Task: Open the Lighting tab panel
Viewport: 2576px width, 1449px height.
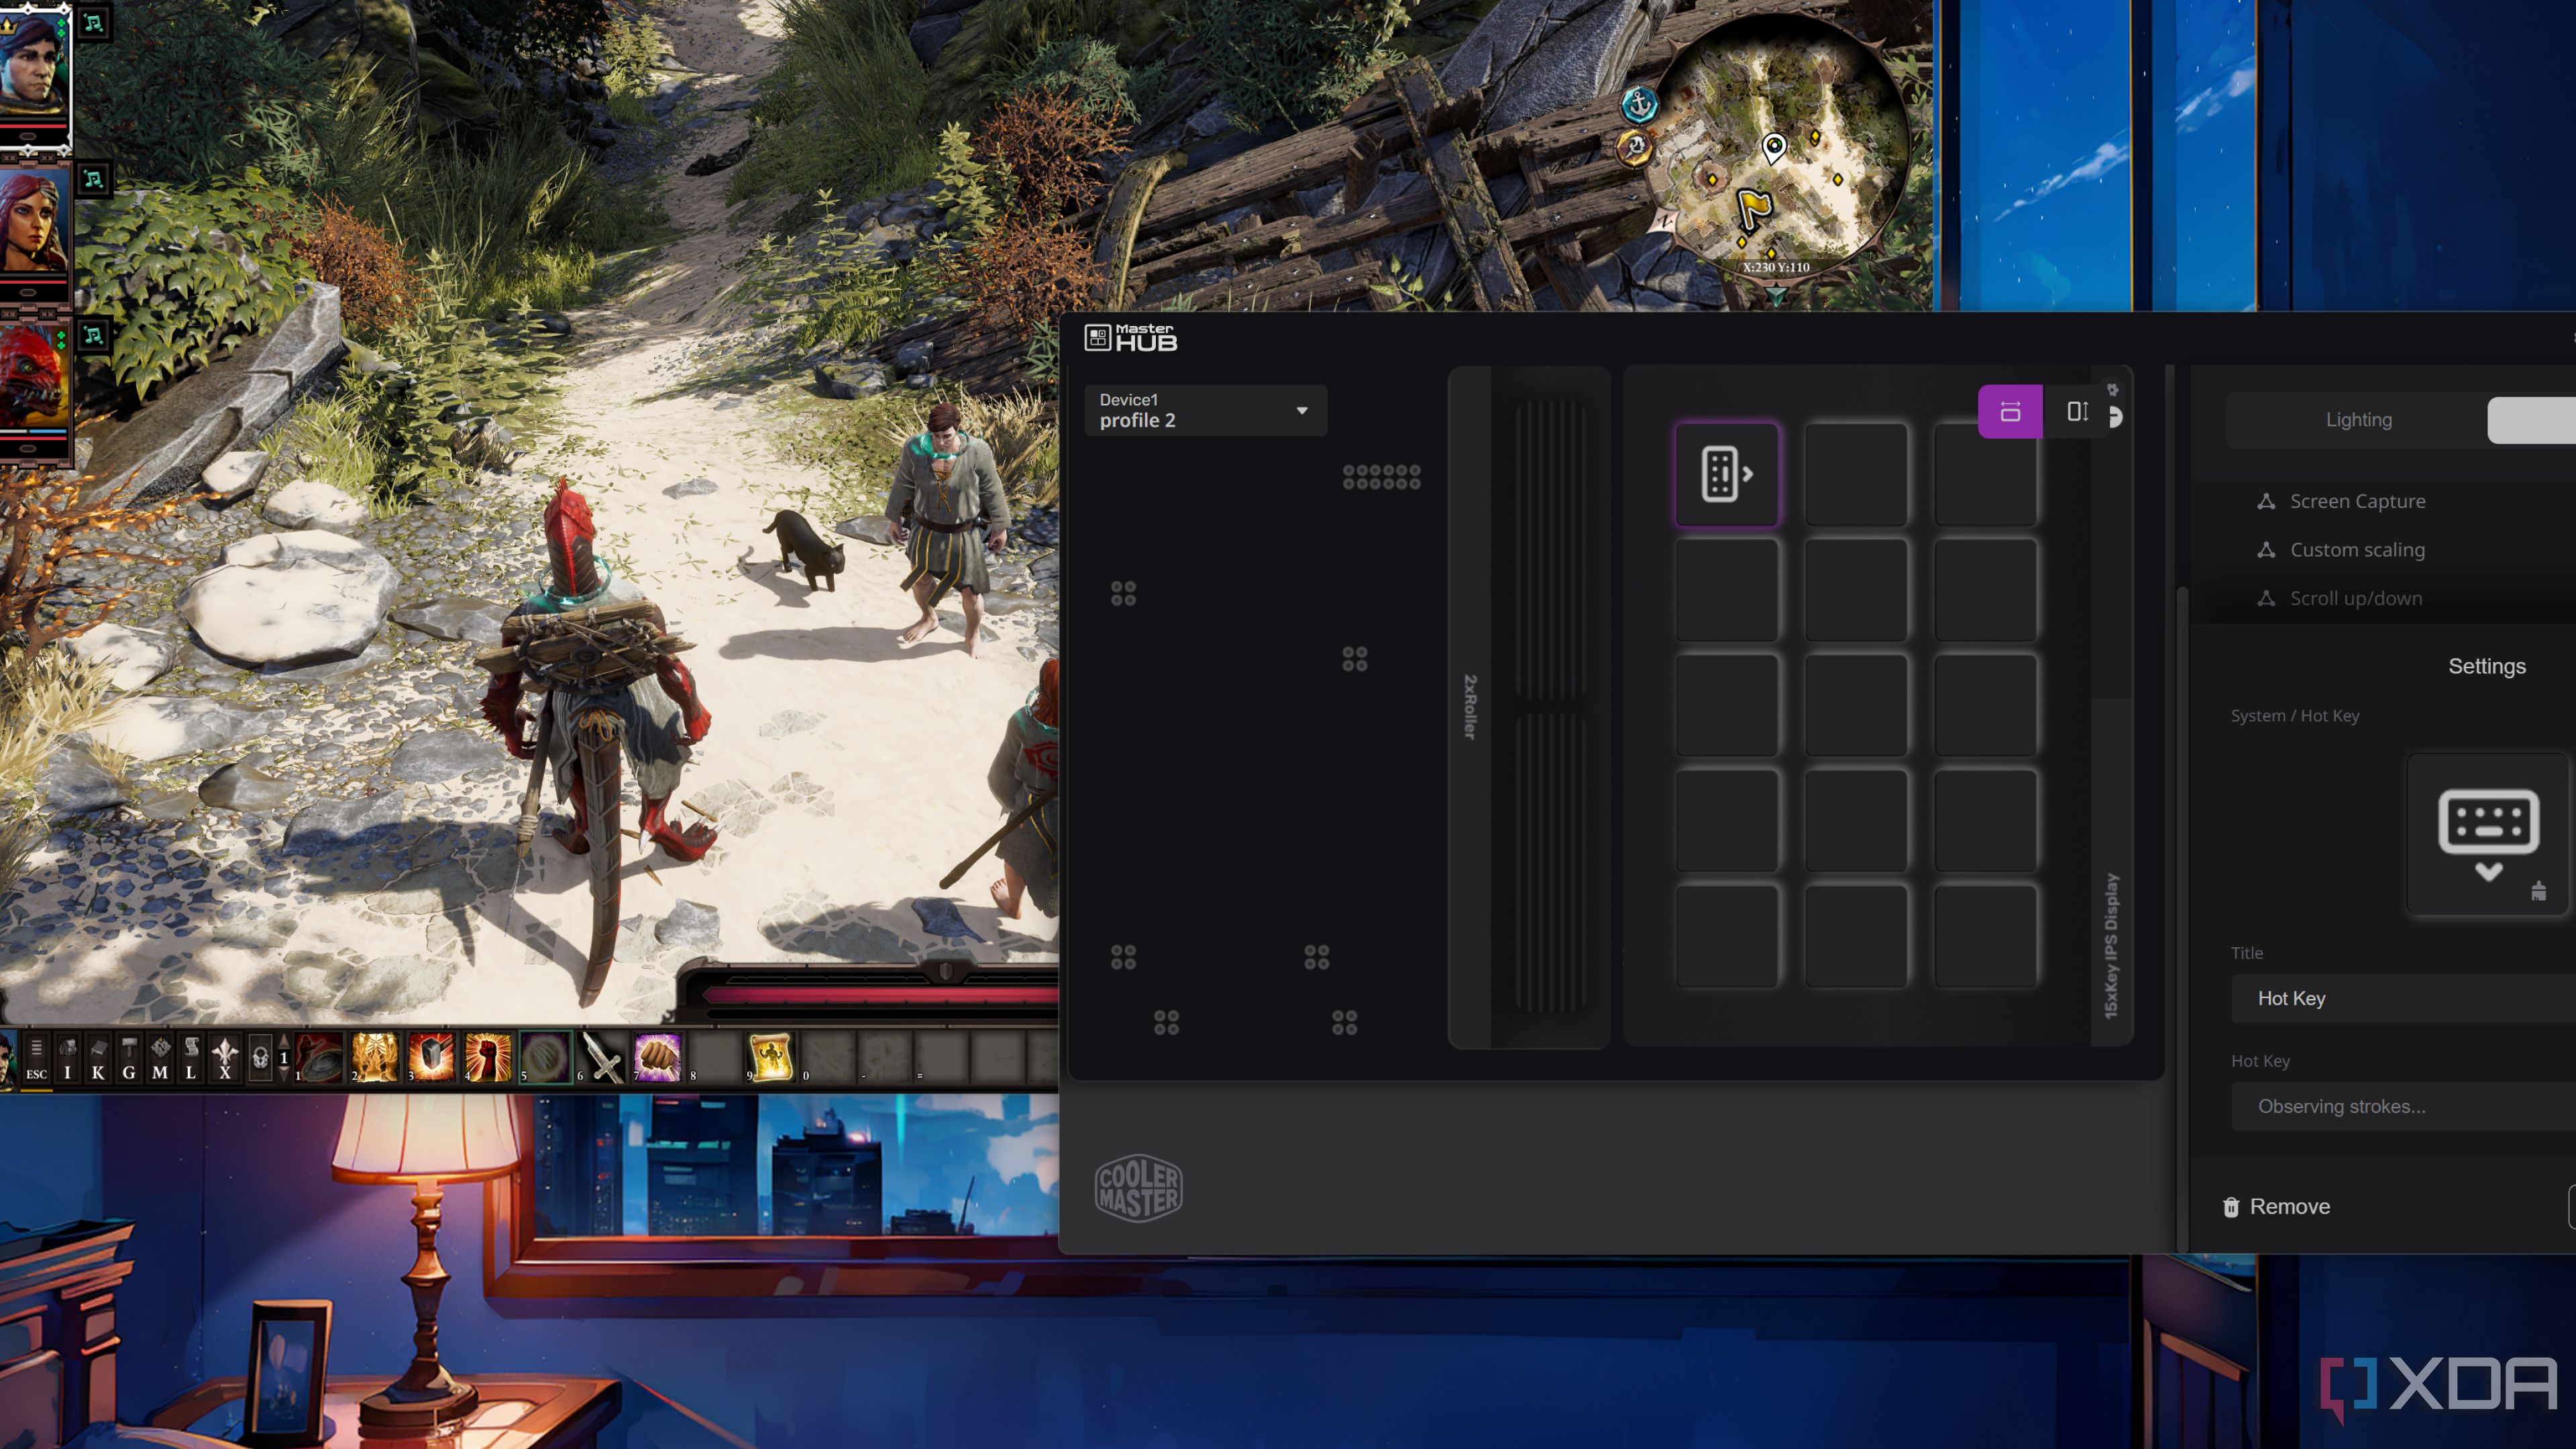Action: pyautogui.click(x=2359, y=419)
